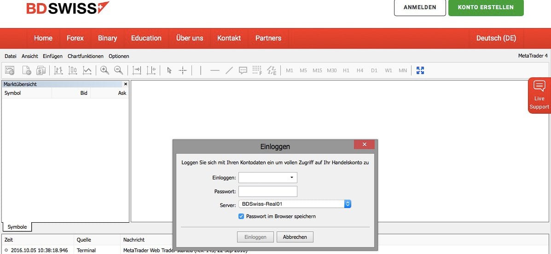The width and height of the screenshot is (551, 254).
Task: Click the trading accounts dollar icon
Action: pos(41,70)
